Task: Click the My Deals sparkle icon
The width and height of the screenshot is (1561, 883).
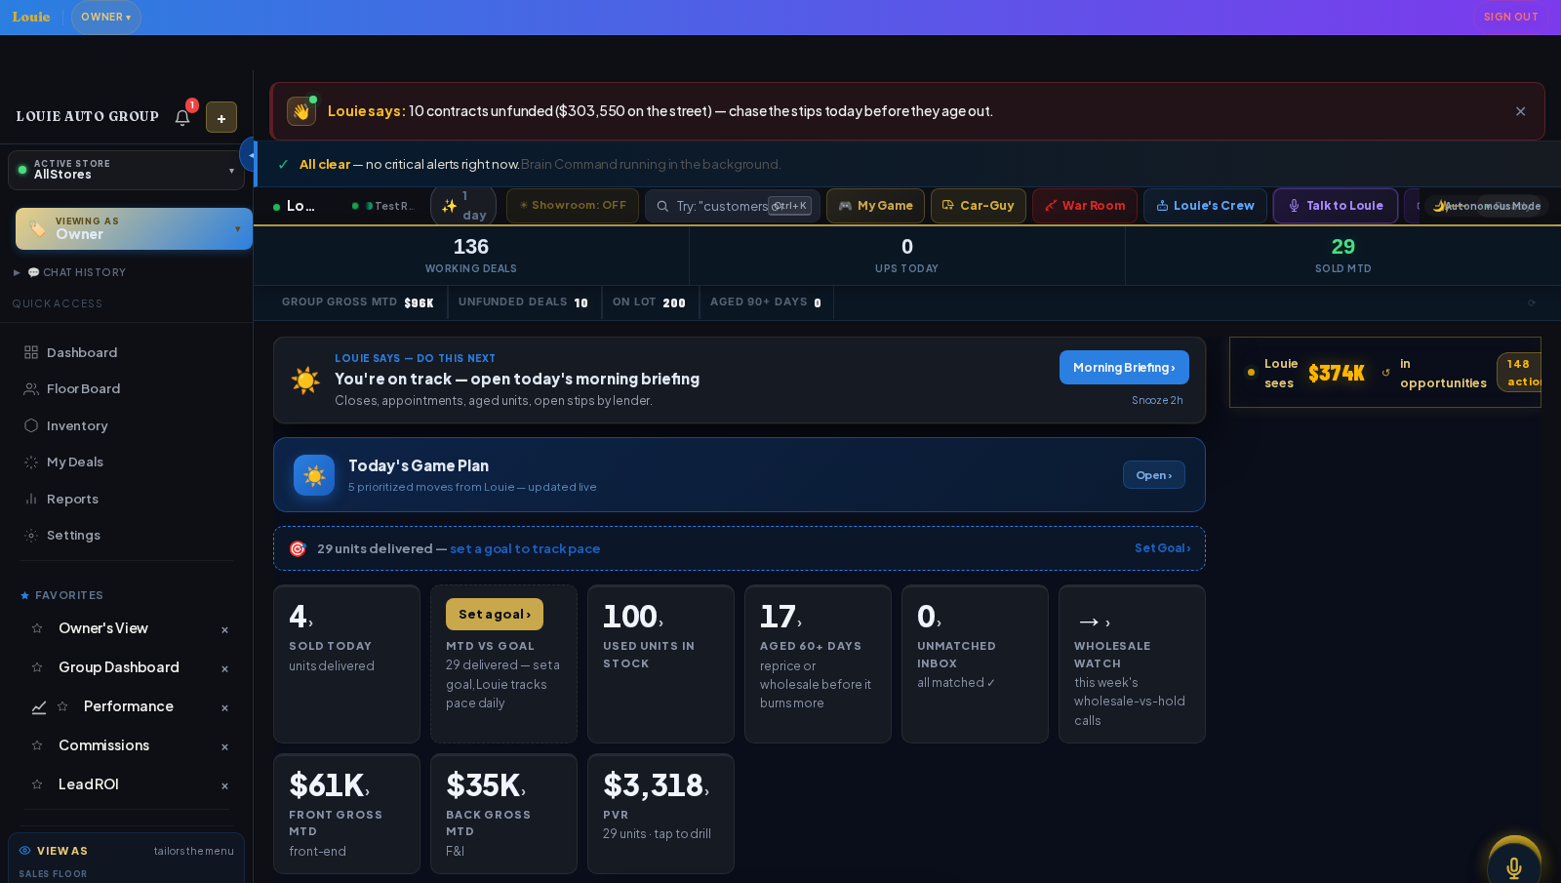Action: (x=31, y=462)
